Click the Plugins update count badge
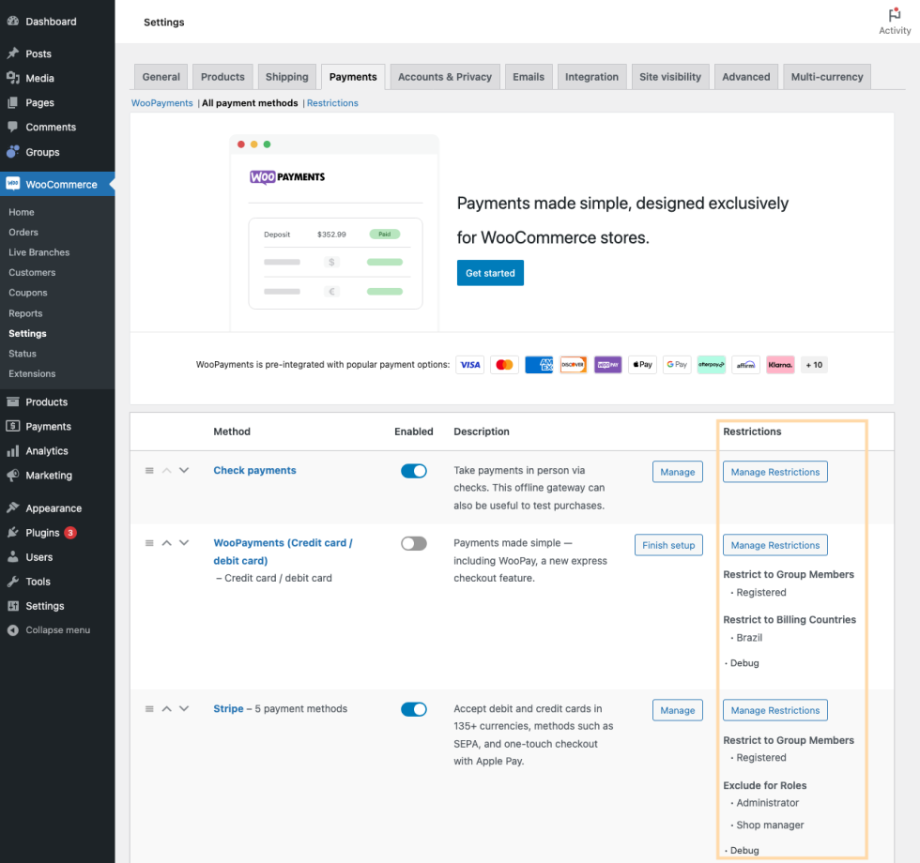920x863 pixels. click(x=70, y=533)
